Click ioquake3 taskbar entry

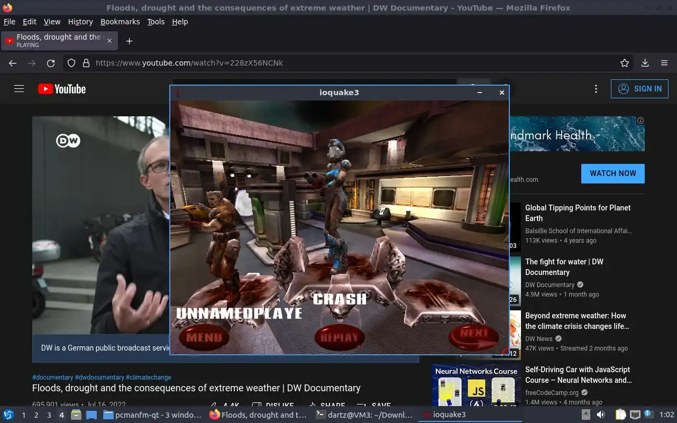470,415
